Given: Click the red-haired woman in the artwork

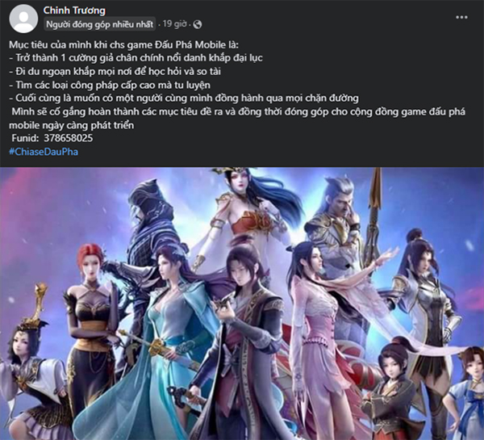Looking at the screenshot, I should click(90, 309).
